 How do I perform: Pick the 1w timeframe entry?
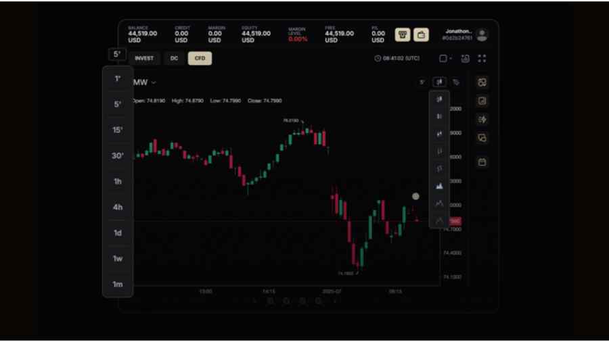point(117,258)
